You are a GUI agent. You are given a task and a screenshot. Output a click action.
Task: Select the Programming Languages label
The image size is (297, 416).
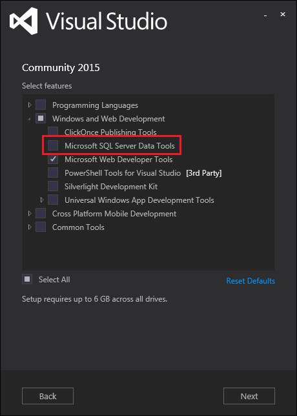(x=95, y=105)
